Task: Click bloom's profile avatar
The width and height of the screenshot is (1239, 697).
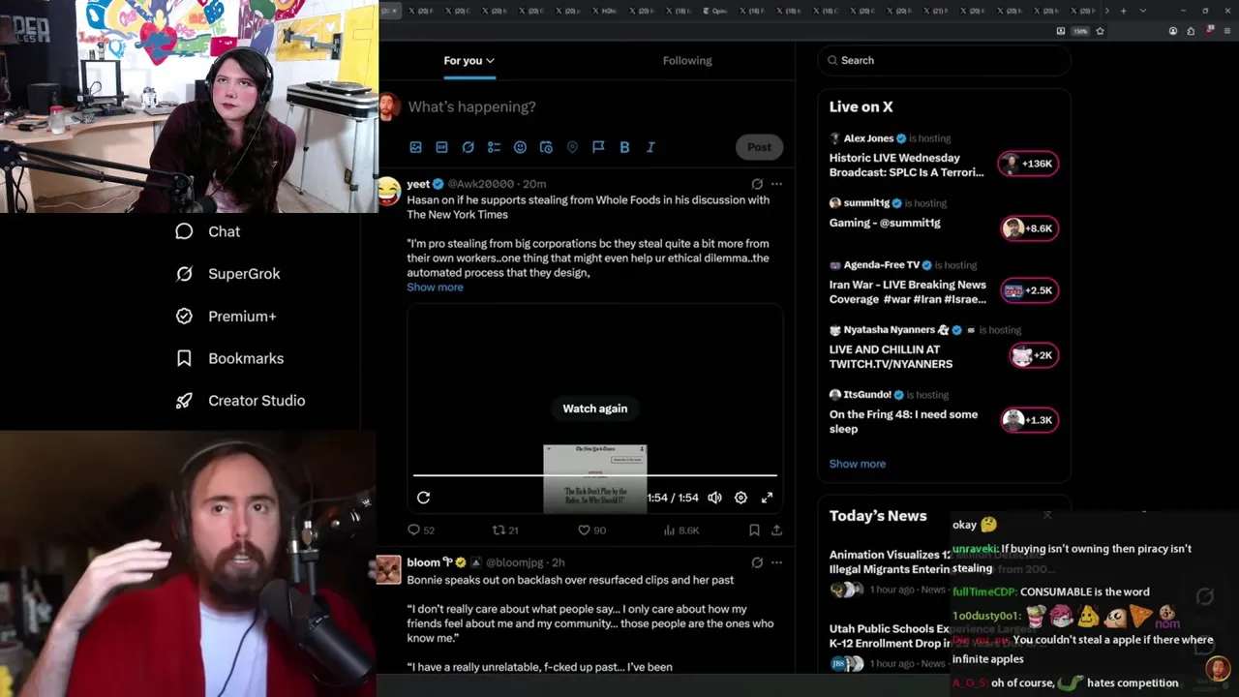Action: pyautogui.click(x=388, y=570)
